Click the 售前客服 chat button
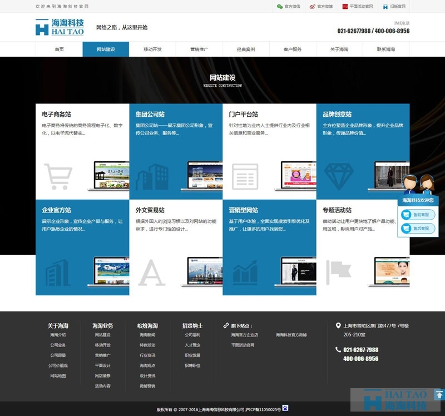The width and height of the screenshot is (445, 416). click(x=418, y=215)
